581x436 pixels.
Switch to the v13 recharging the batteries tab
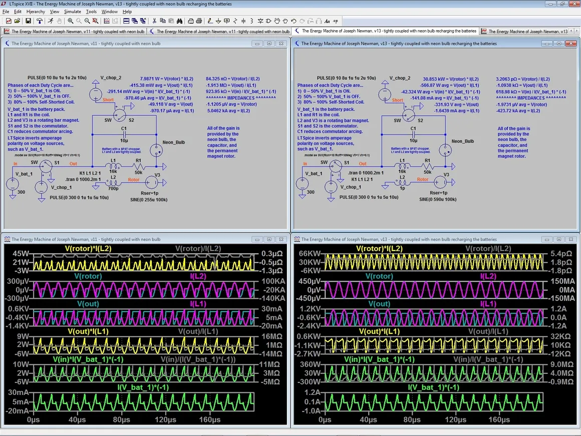pyautogui.click(x=385, y=31)
